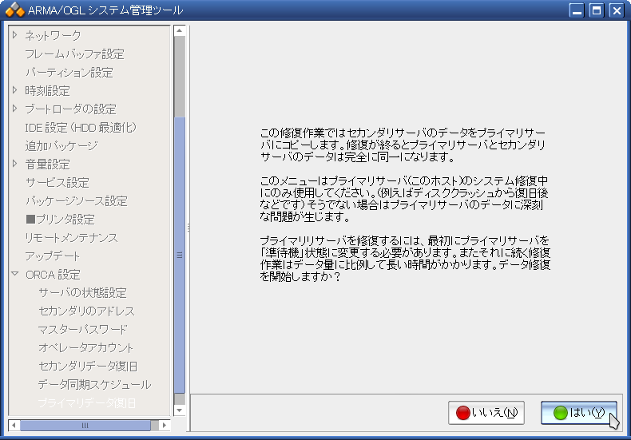Open リモートメンテナンス settings
The image size is (631, 440).
[x=71, y=237]
